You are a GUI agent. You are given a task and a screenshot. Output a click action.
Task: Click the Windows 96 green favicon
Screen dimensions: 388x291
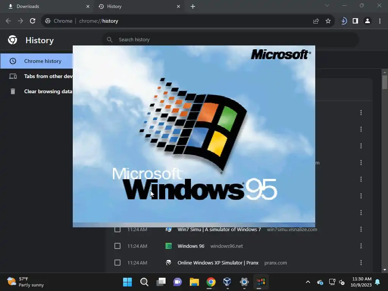coord(169,246)
